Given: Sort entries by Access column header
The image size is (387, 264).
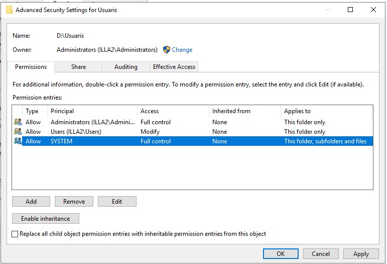Looking at the screenshot, I should pos(173,111).
